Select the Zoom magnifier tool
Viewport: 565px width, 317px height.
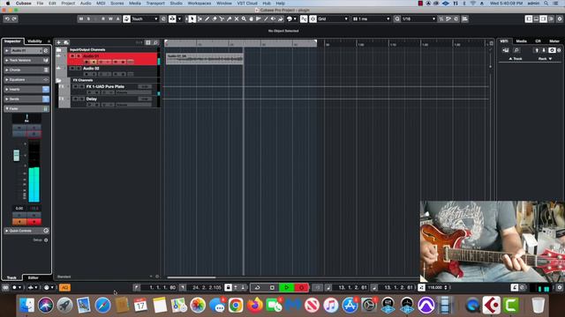(244, 18)
